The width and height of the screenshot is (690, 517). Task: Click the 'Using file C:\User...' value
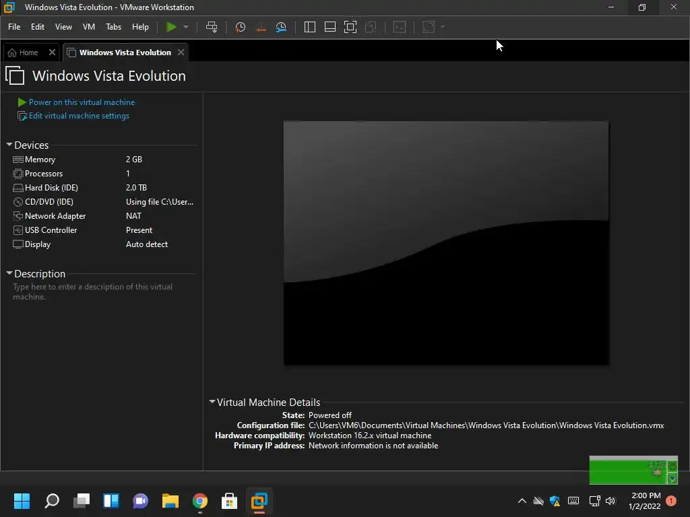tap(159, 202)
